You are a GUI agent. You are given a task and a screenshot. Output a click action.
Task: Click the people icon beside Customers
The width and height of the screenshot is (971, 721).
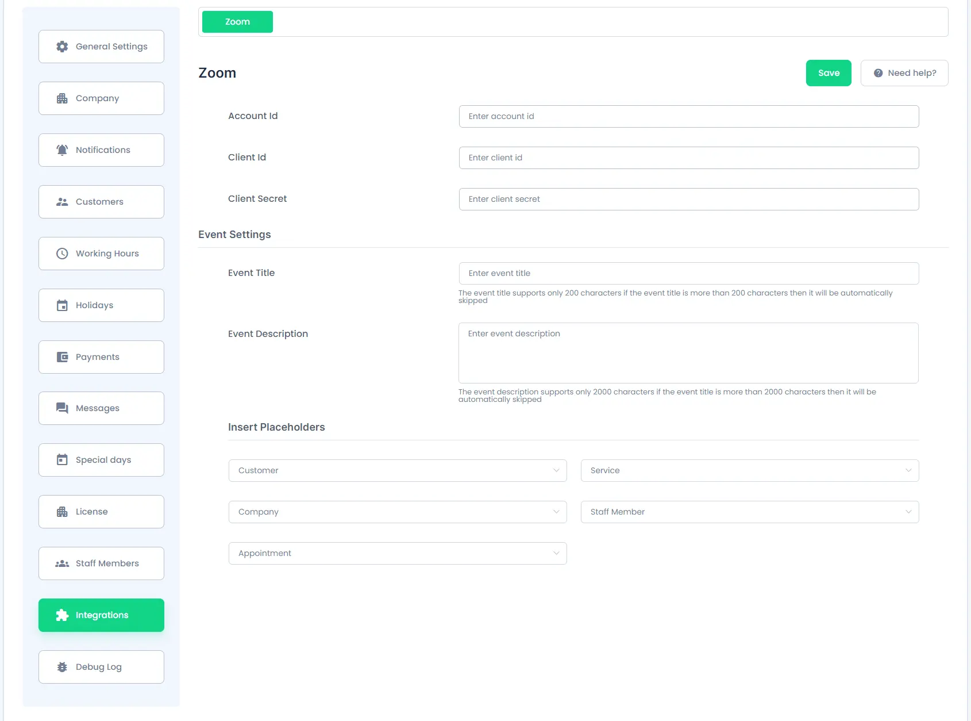pyautogui.click(x=62, y=202)
